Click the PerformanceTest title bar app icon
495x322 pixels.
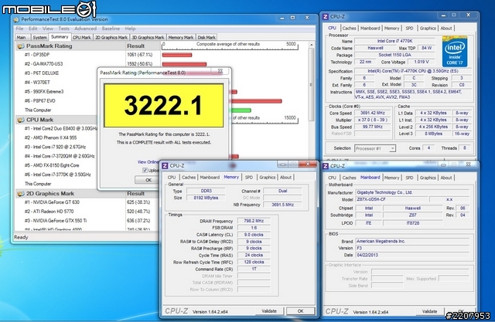coord(16,19)
